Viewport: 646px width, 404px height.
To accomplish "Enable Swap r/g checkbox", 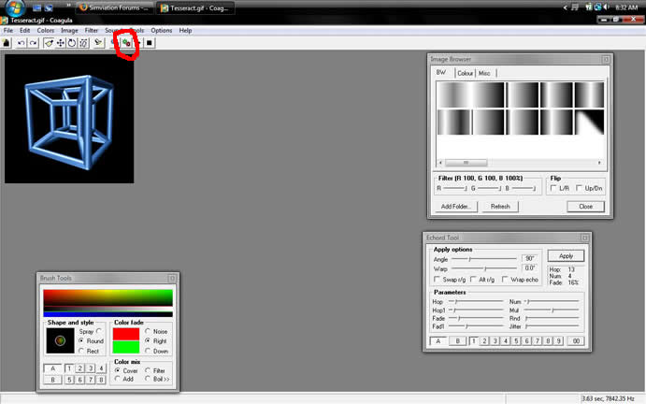I will click(x=438, y=280).
